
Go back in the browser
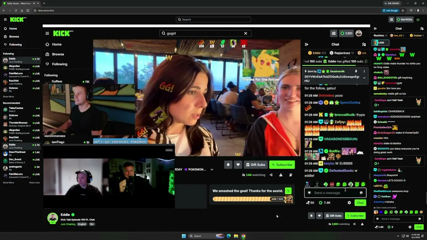tap(4, 10)
